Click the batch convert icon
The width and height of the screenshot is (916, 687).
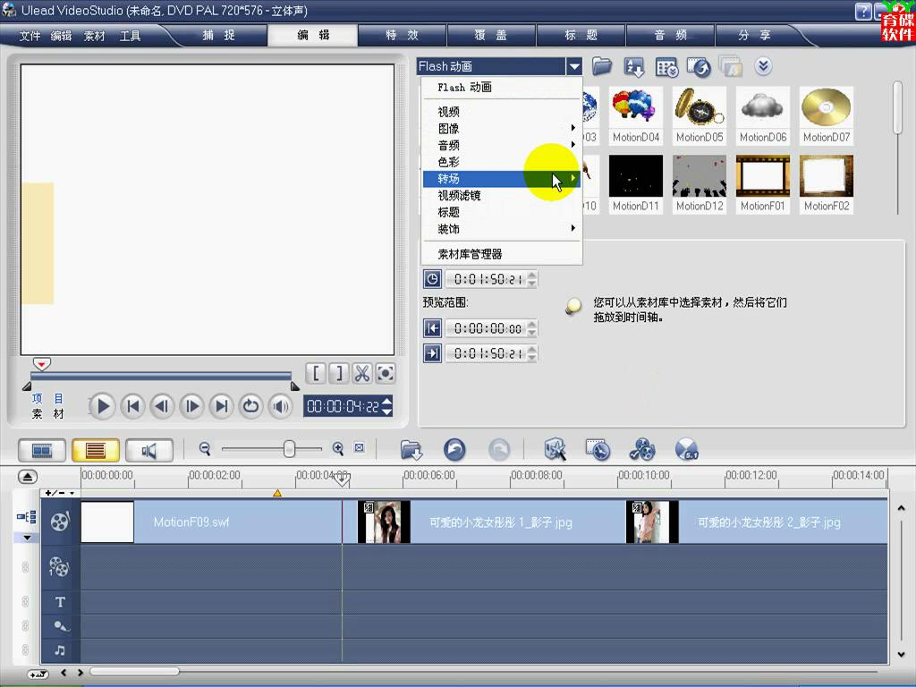pyautogui.click(x=698, y=67)
